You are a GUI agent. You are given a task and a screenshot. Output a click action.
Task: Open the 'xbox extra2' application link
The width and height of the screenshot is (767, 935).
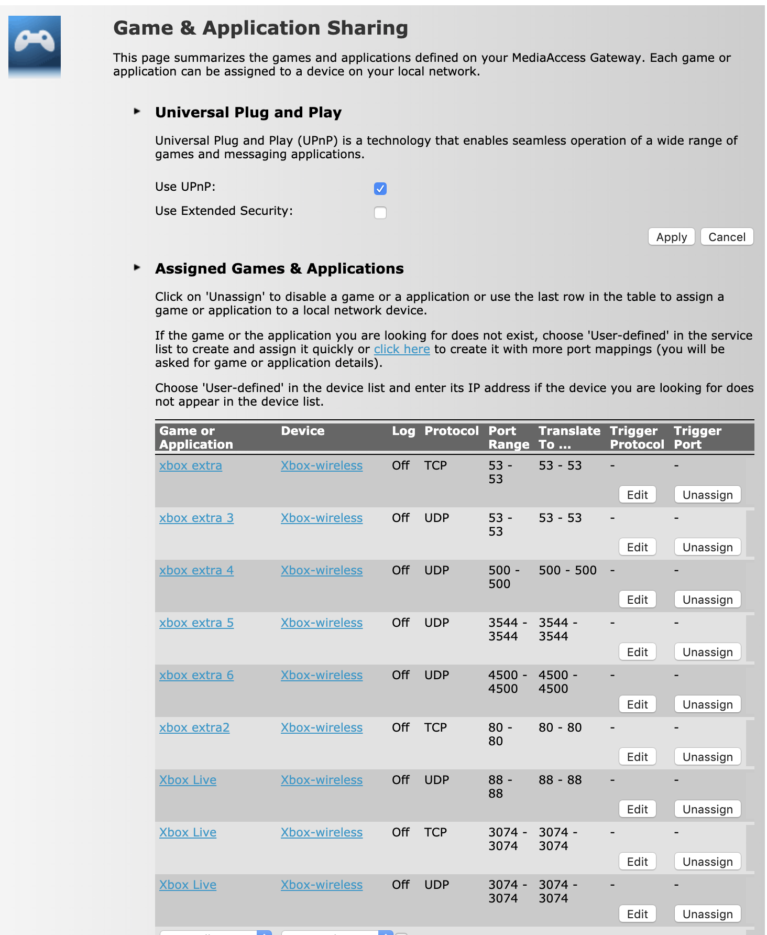pos(194,727)
